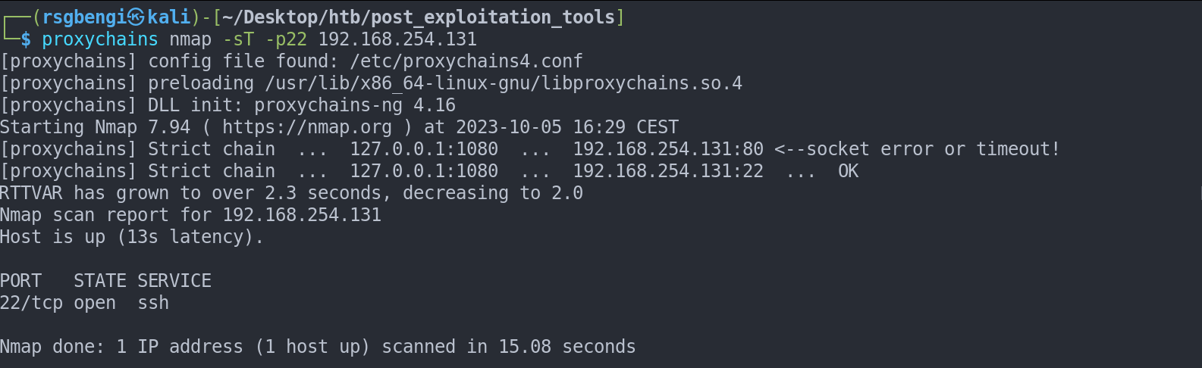Click the 192.168.254.131:80 target address
This screenshot has height=368, width=1202.
point(668,149)
